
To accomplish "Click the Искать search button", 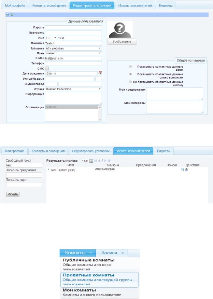I will [13, 194].
